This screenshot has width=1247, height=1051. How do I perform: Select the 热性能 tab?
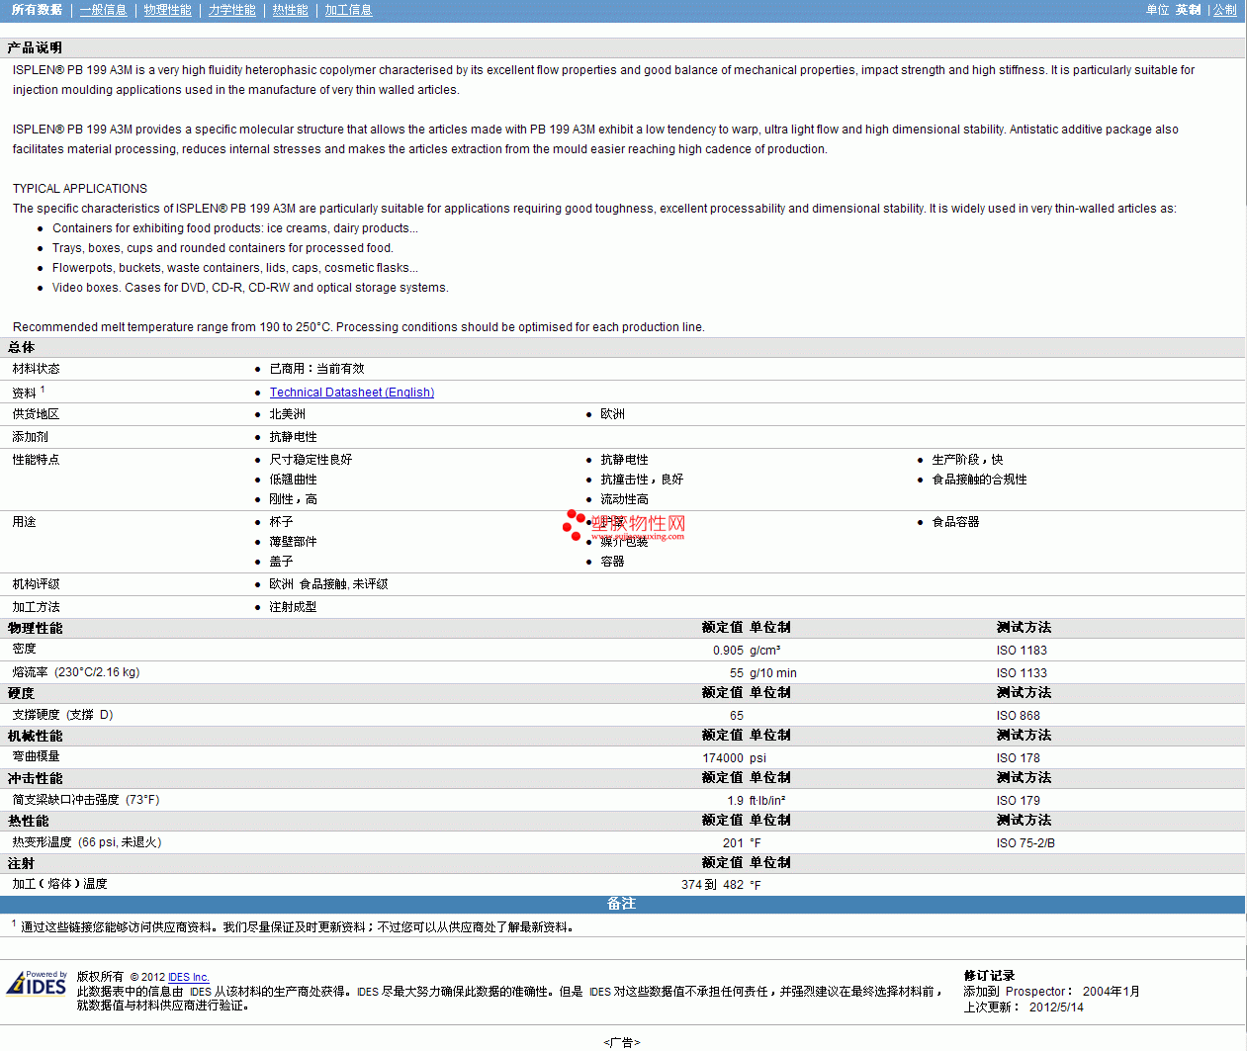click(x=290, y=10)
